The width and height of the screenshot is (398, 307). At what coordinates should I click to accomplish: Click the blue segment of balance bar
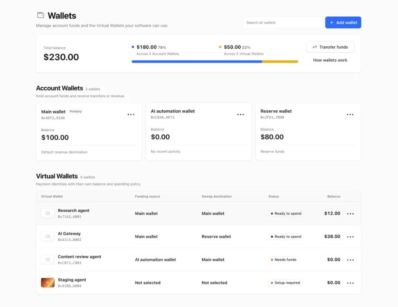click(x=197, y=62)
